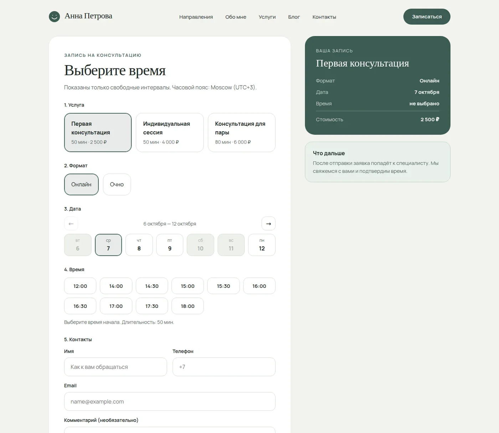
Task: Select the 14:30 time slot
Action: tap(152, 286)
